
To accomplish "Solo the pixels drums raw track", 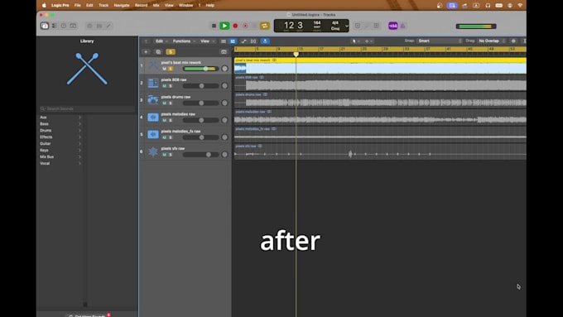I will [171, 103].
